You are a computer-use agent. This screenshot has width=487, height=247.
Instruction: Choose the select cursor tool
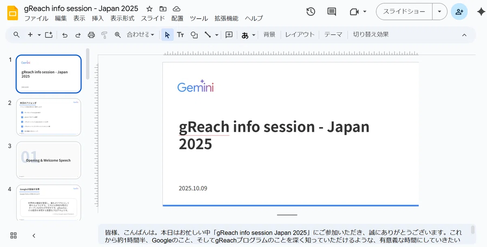tap(167, 35)
